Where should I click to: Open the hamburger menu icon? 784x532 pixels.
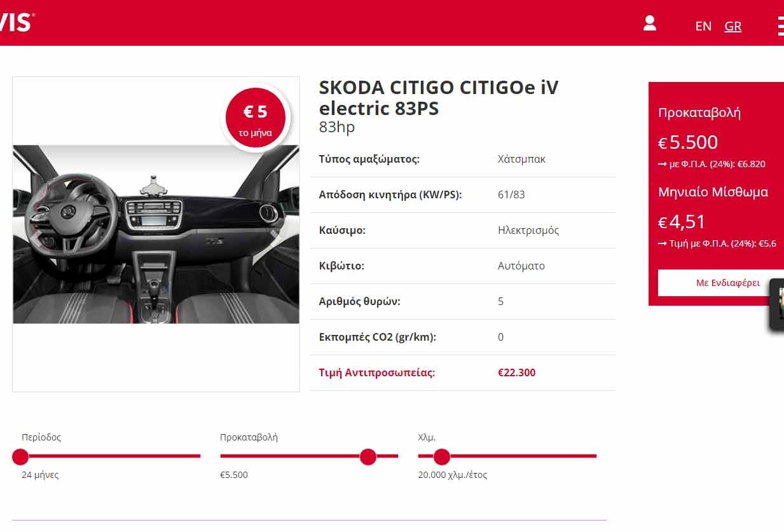(780, 25)
